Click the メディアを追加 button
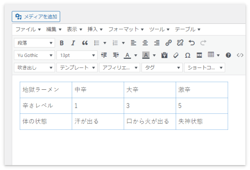Viewport: 250px width, 170px height. (36, 17)
